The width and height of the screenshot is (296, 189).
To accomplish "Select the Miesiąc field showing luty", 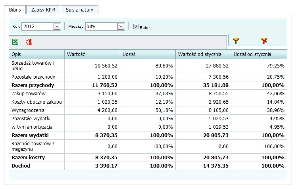I will tap(105, 27).
